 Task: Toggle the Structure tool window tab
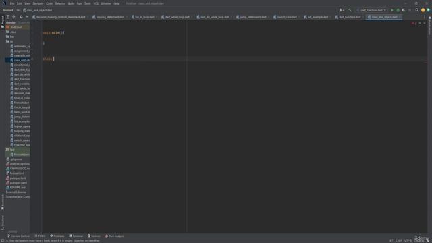pyautogui.click(x=3, y=223)
